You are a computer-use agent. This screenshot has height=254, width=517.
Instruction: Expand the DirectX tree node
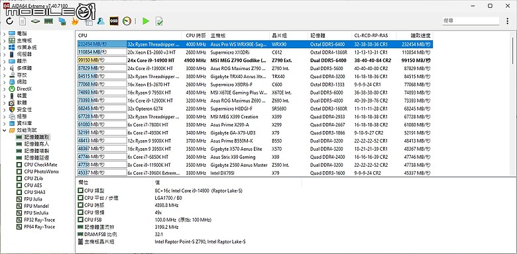coord(4,89)
